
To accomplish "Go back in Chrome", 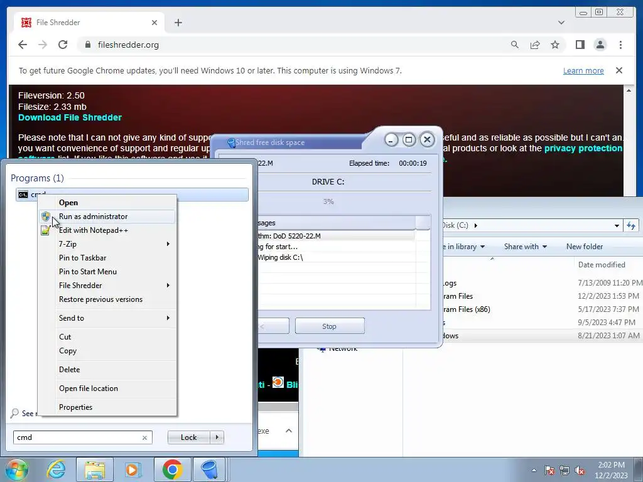I will pyautogui.click(x=23, y=45).
